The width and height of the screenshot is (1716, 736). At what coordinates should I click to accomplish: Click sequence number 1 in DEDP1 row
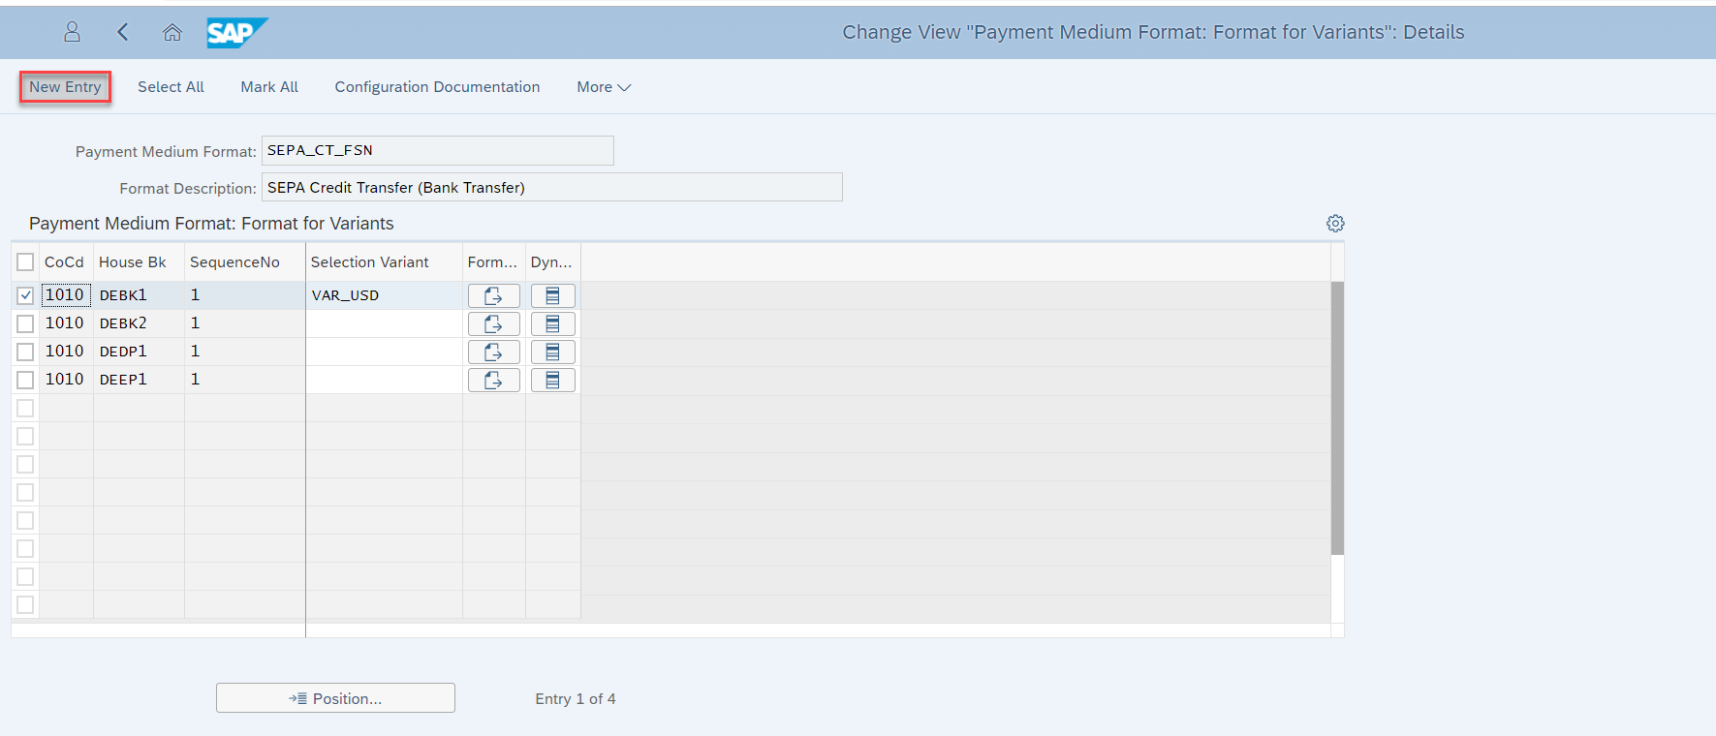point(244,352)
